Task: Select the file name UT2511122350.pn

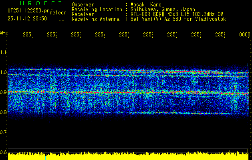Action: 28,11
